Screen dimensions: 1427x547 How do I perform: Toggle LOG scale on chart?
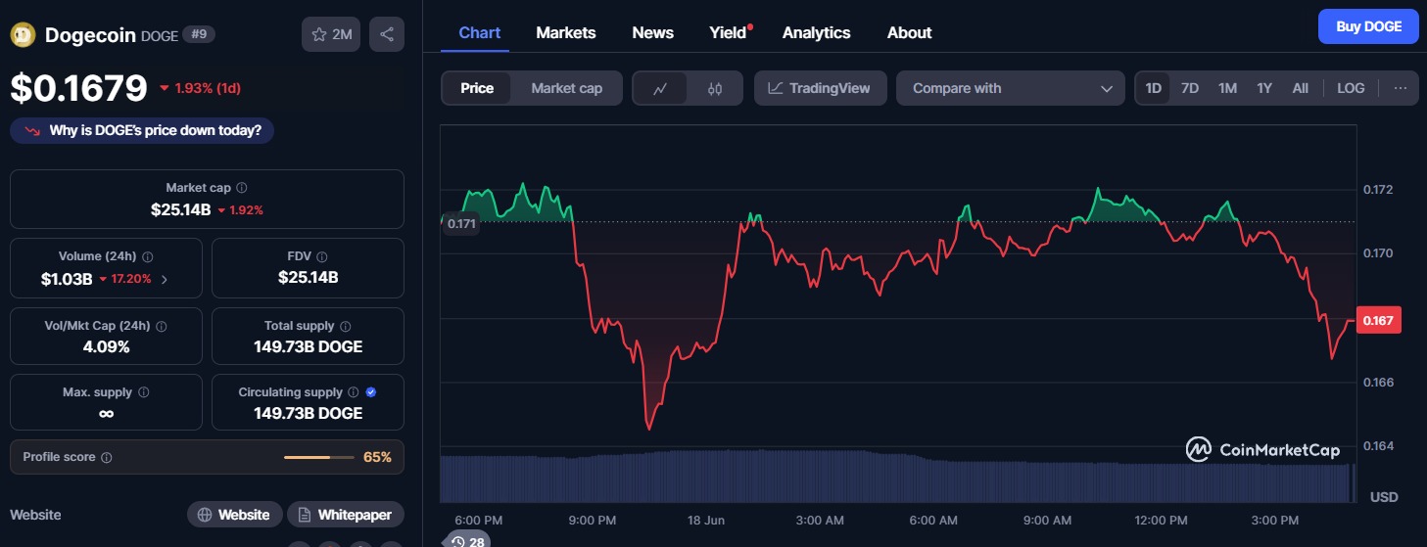1351,88
